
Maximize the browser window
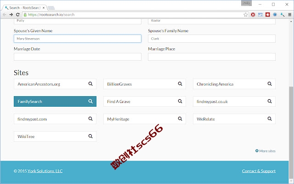point(273,4)
